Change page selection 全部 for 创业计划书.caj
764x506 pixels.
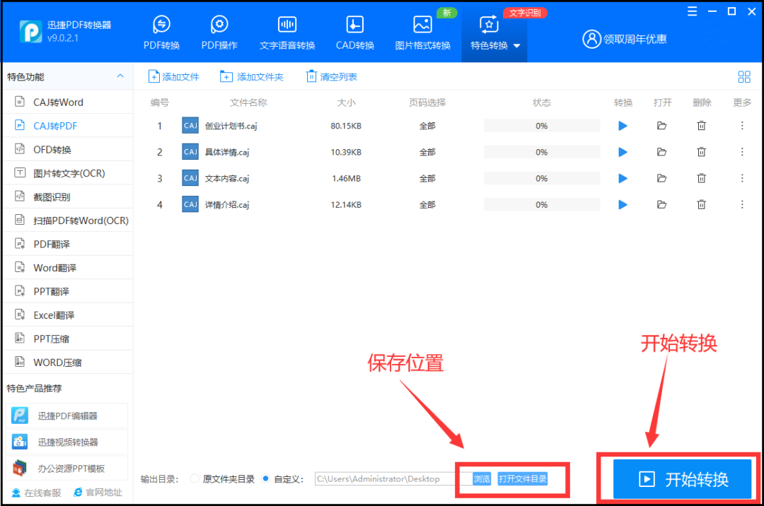(427, 126)
